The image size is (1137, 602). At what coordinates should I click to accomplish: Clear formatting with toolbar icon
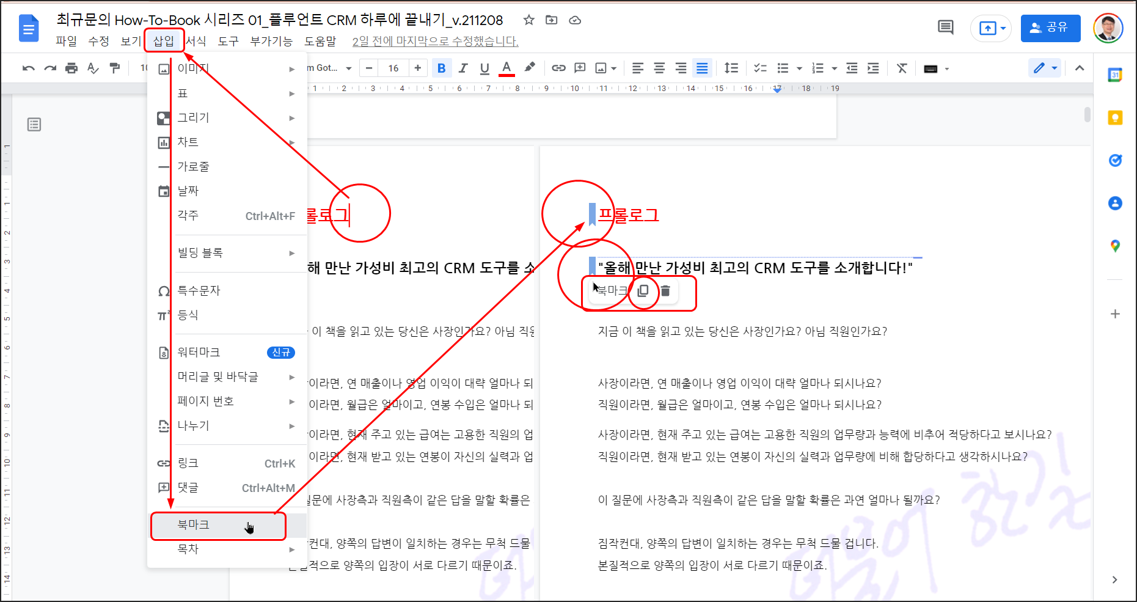902,68
